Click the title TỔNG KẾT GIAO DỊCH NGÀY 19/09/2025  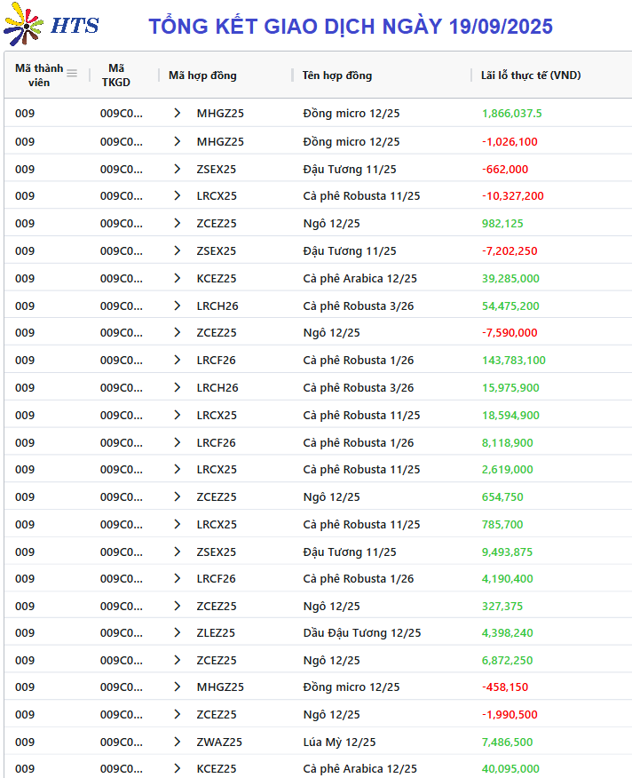click(351, 27)
